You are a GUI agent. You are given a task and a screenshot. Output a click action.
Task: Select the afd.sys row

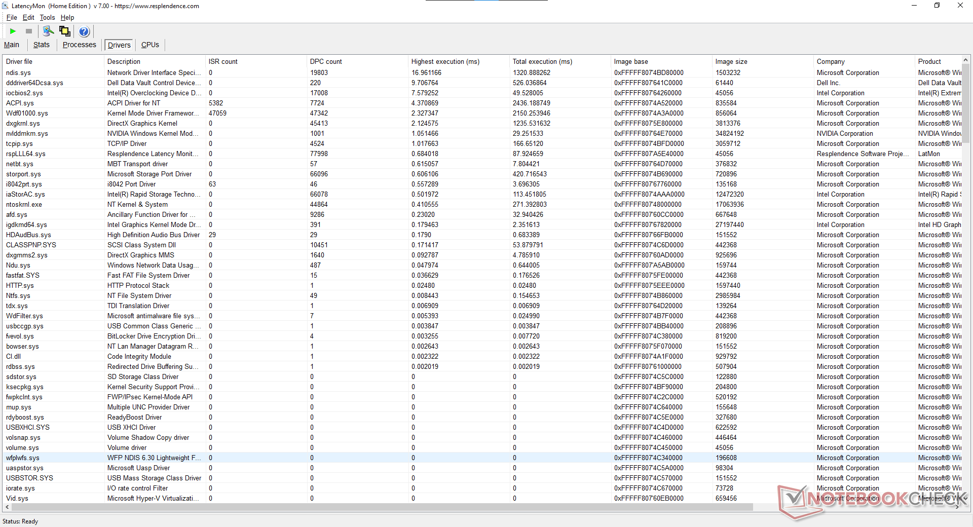click(482, 214)
